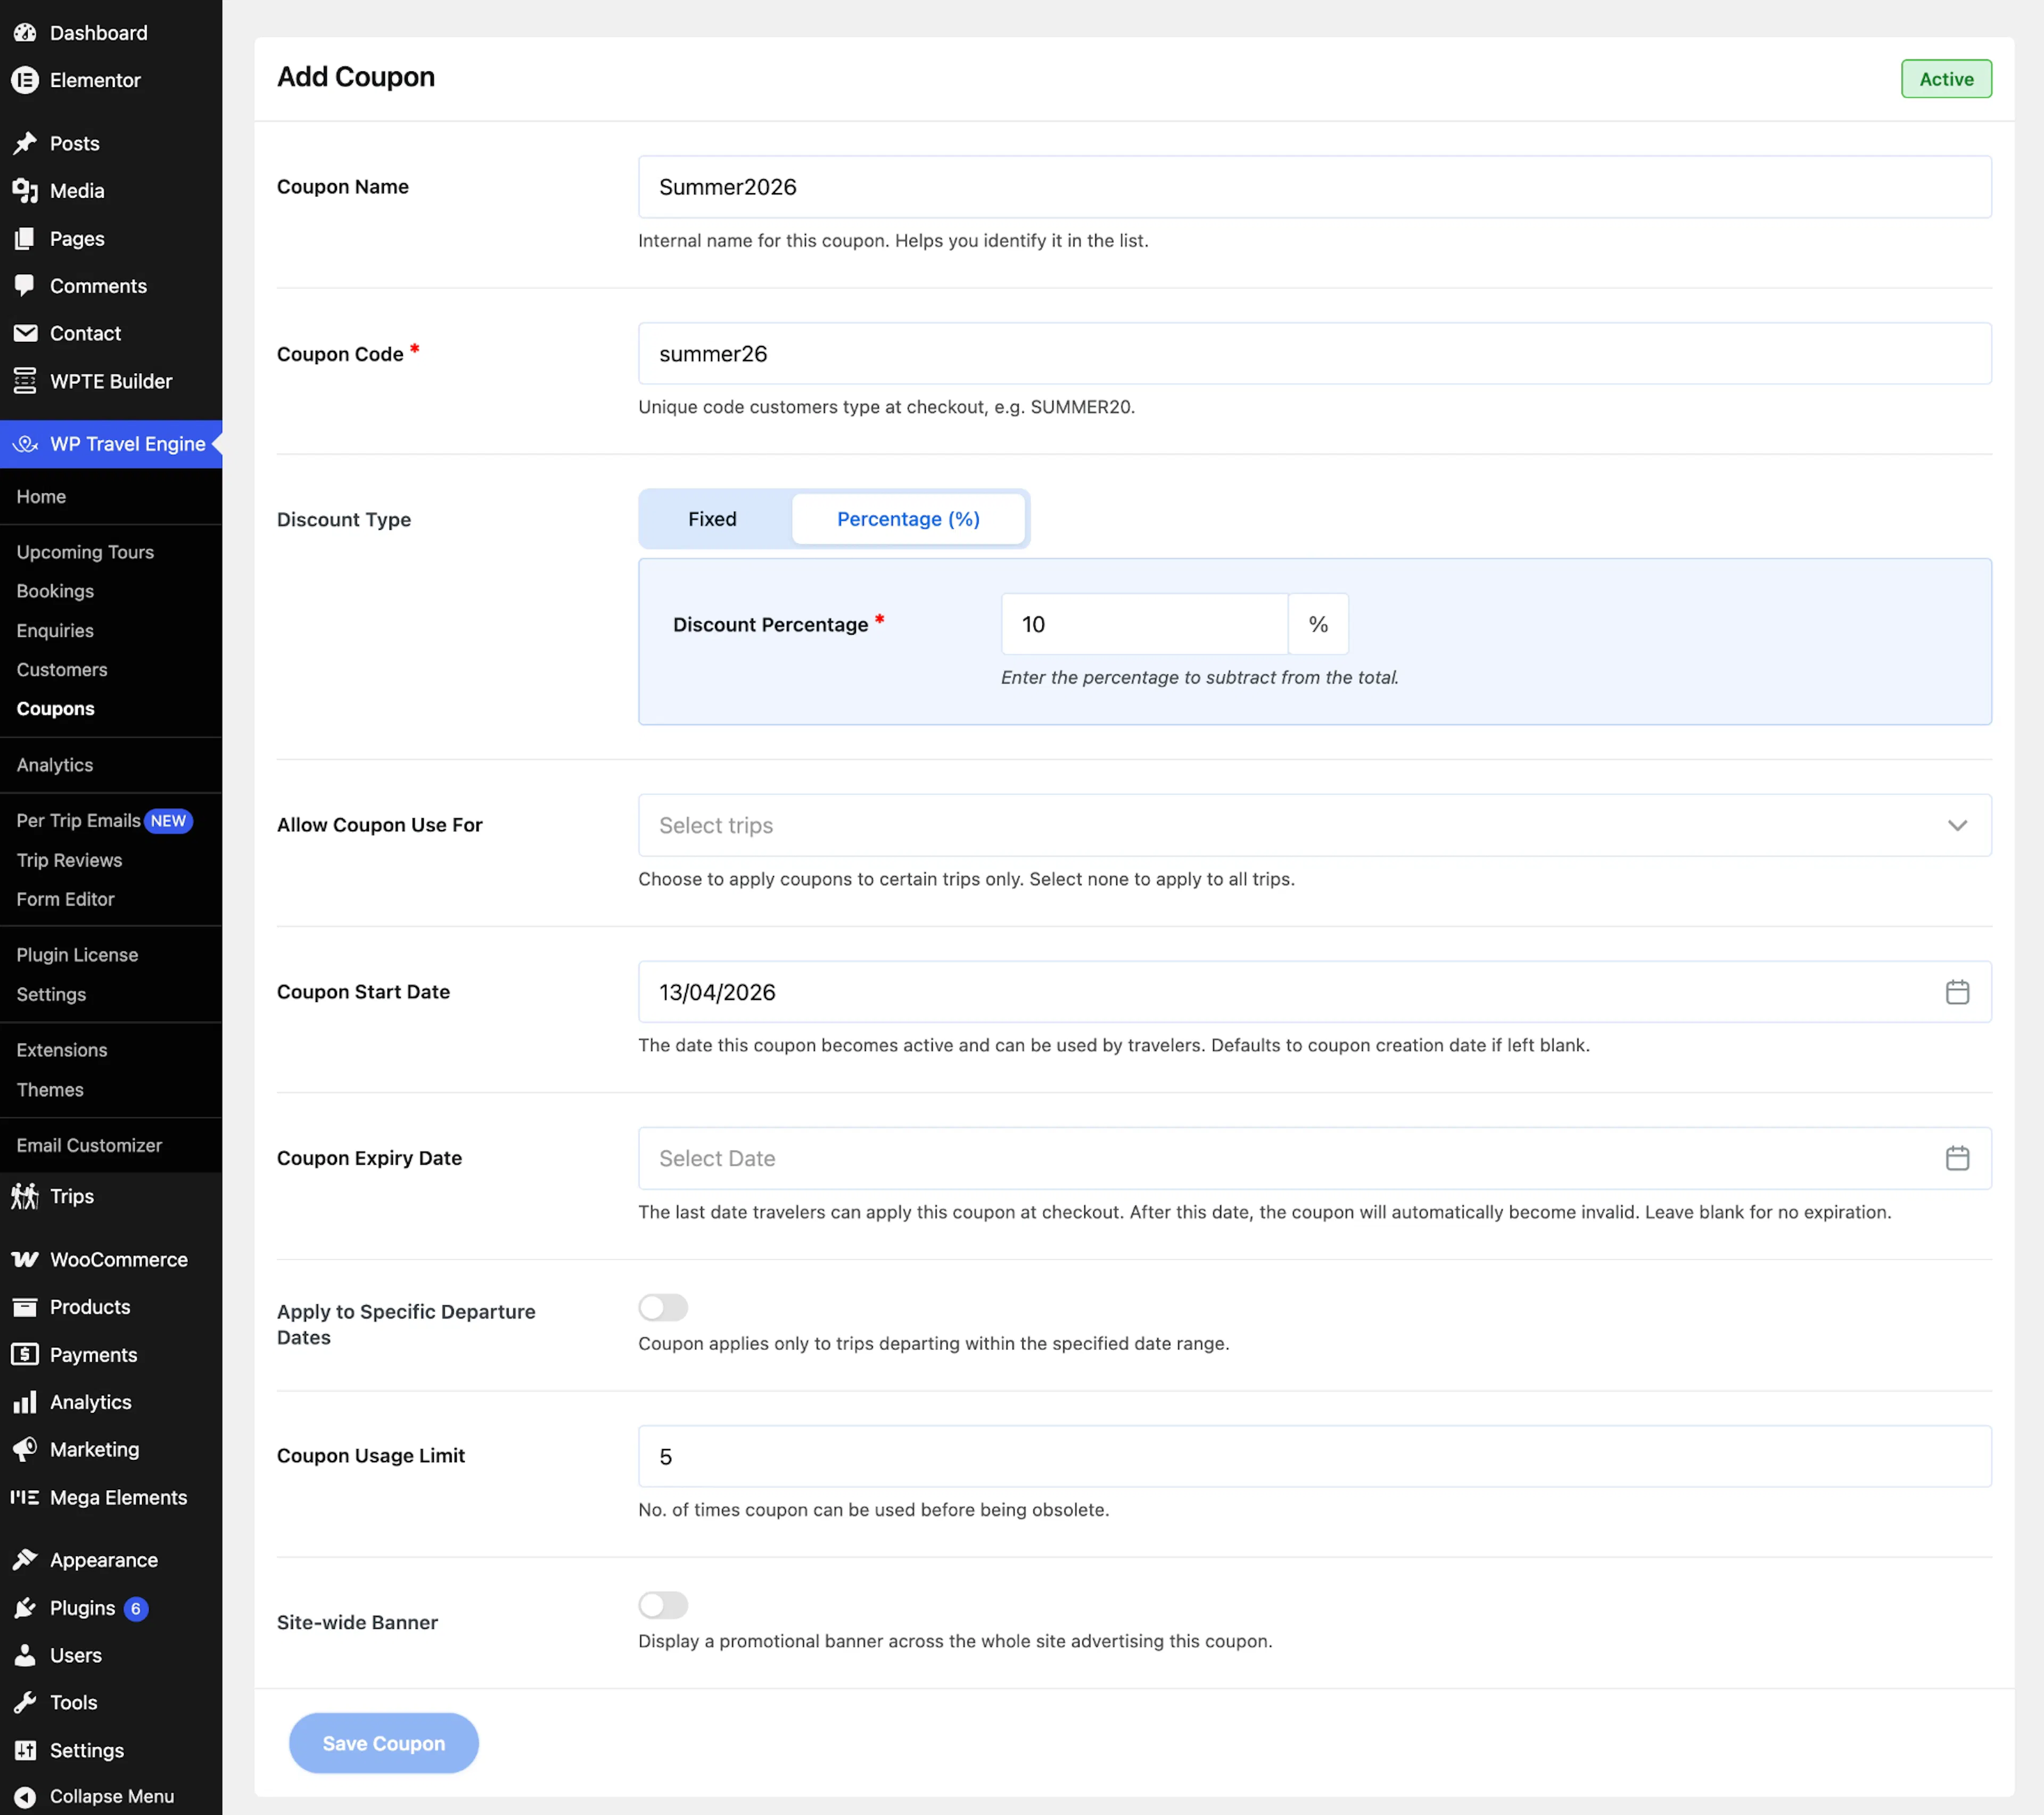Click the chevron in Allow Coupon Use For
The height and width of the screenshot is (1815, 2044).
(1957, 825)
